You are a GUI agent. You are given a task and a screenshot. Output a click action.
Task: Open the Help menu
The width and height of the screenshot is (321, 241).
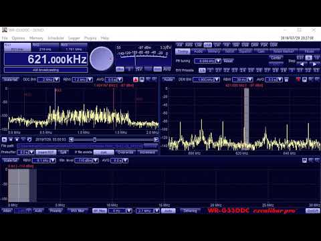tap(104, 38)
